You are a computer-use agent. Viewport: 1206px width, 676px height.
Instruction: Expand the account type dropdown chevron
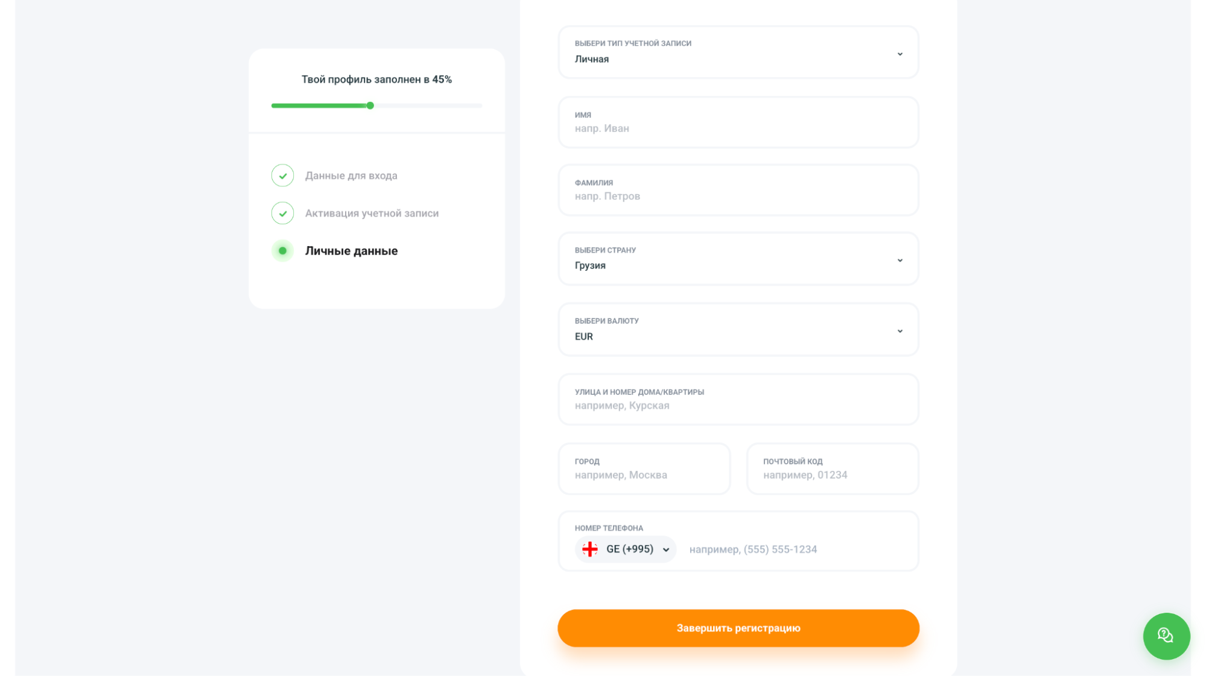pos(900,54)
